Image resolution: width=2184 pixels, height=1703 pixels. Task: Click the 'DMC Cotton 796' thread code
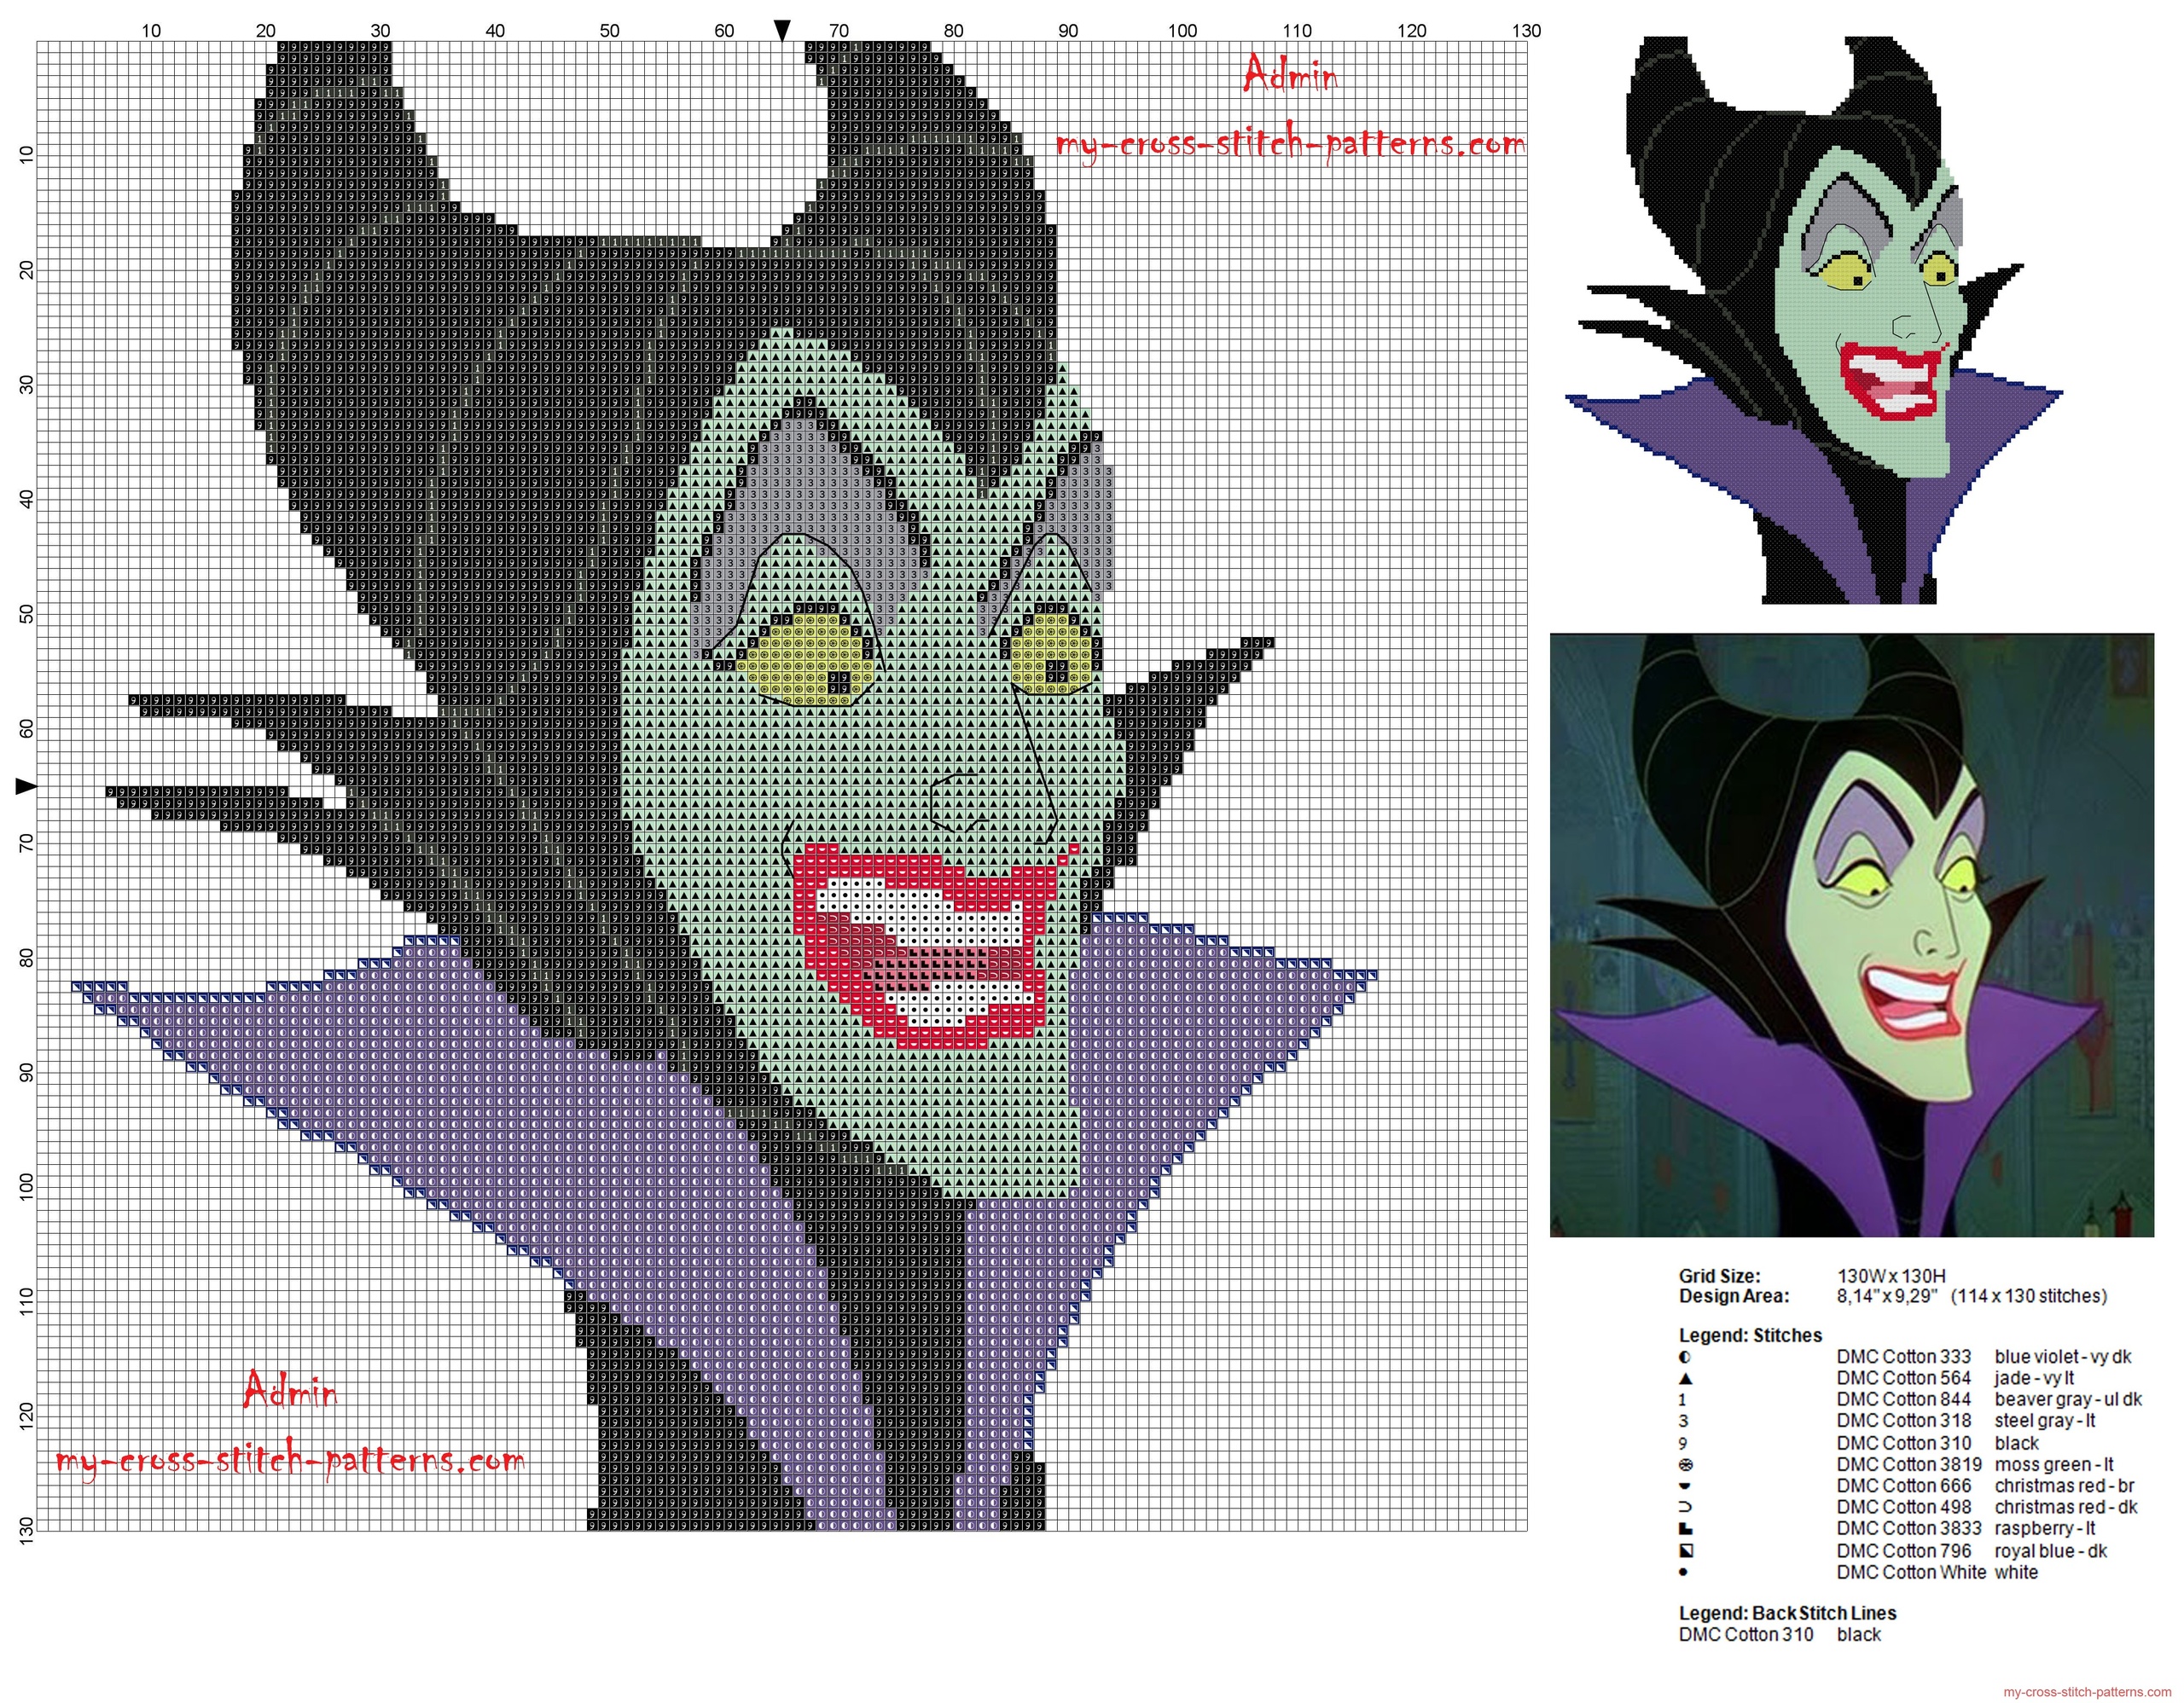pyautogui.click(x=1904, y=1551)
